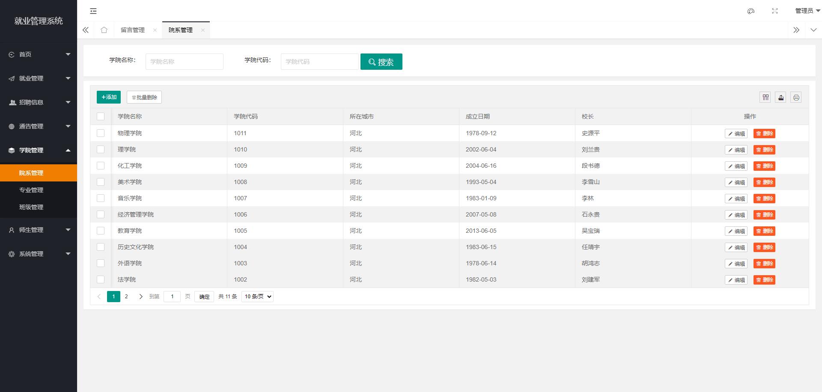Open the tab options chevron dropdown

pos(813,30)
